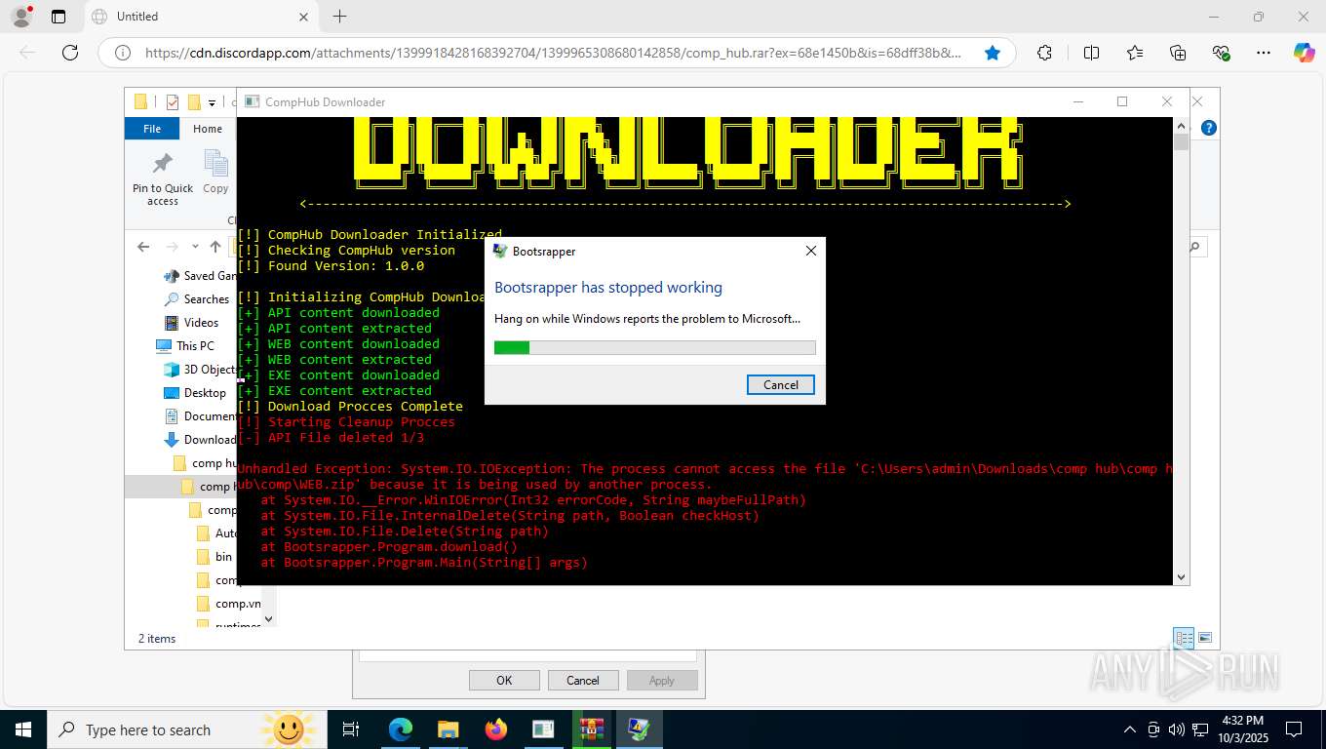The width and height of the screenshot is (1326, 749).
Task: Minimize the CompHub Downloader window
Action: tap(1078, 101)
